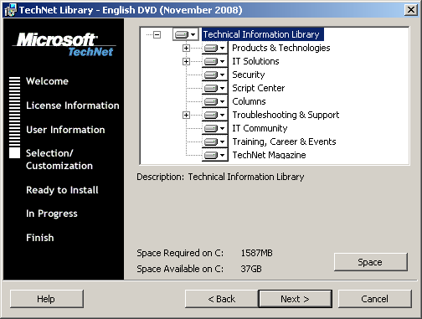The height and width of the screenshot is (319, 422).
Task: Click the Description text line
Action: click(220, 177)
